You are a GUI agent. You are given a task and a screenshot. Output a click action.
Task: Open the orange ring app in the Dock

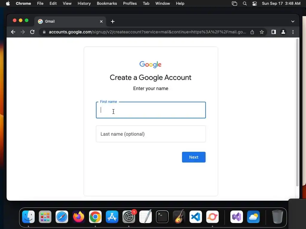(x=212, y=217)
